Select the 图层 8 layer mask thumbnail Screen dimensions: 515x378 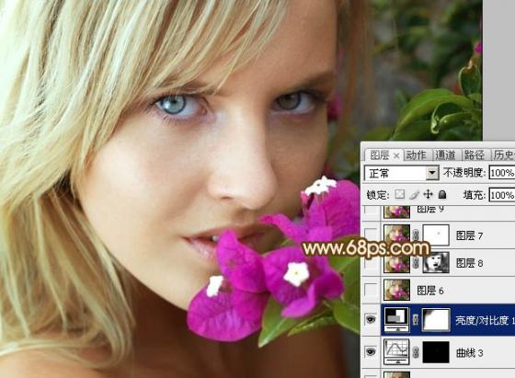[x=436, y=263]
